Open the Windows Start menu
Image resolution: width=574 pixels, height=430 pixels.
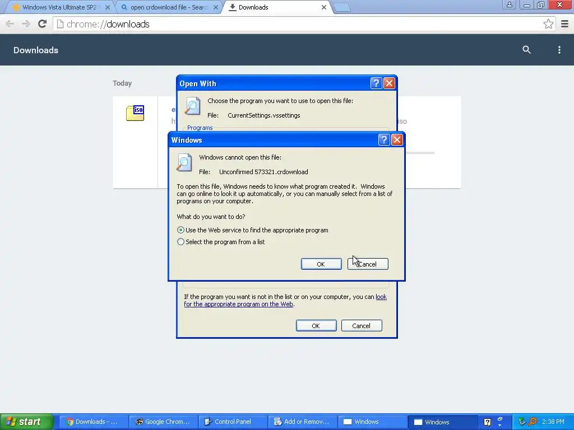[26, 422]
